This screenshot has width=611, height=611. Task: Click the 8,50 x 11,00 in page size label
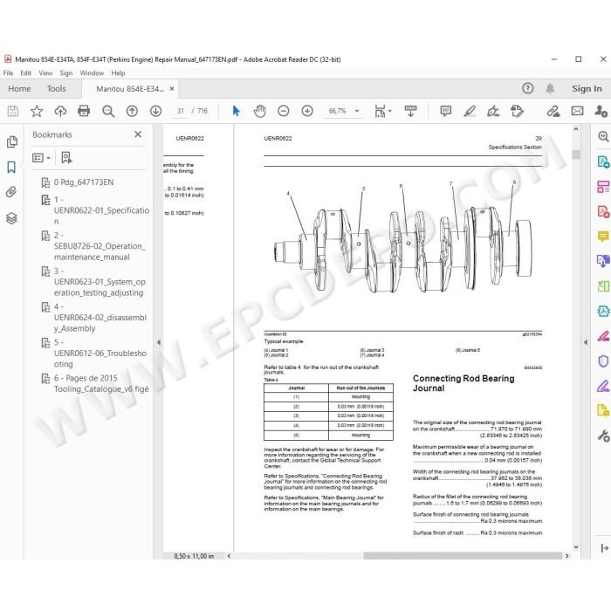(x=194, y=556)
